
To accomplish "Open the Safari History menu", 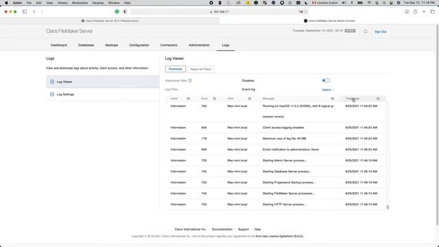I will point(62,3).
